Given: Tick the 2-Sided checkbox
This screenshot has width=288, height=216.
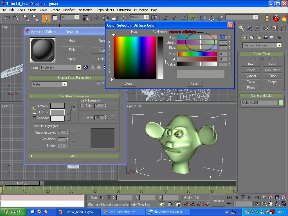Looking at the screenshot, I should click(98, 83).
